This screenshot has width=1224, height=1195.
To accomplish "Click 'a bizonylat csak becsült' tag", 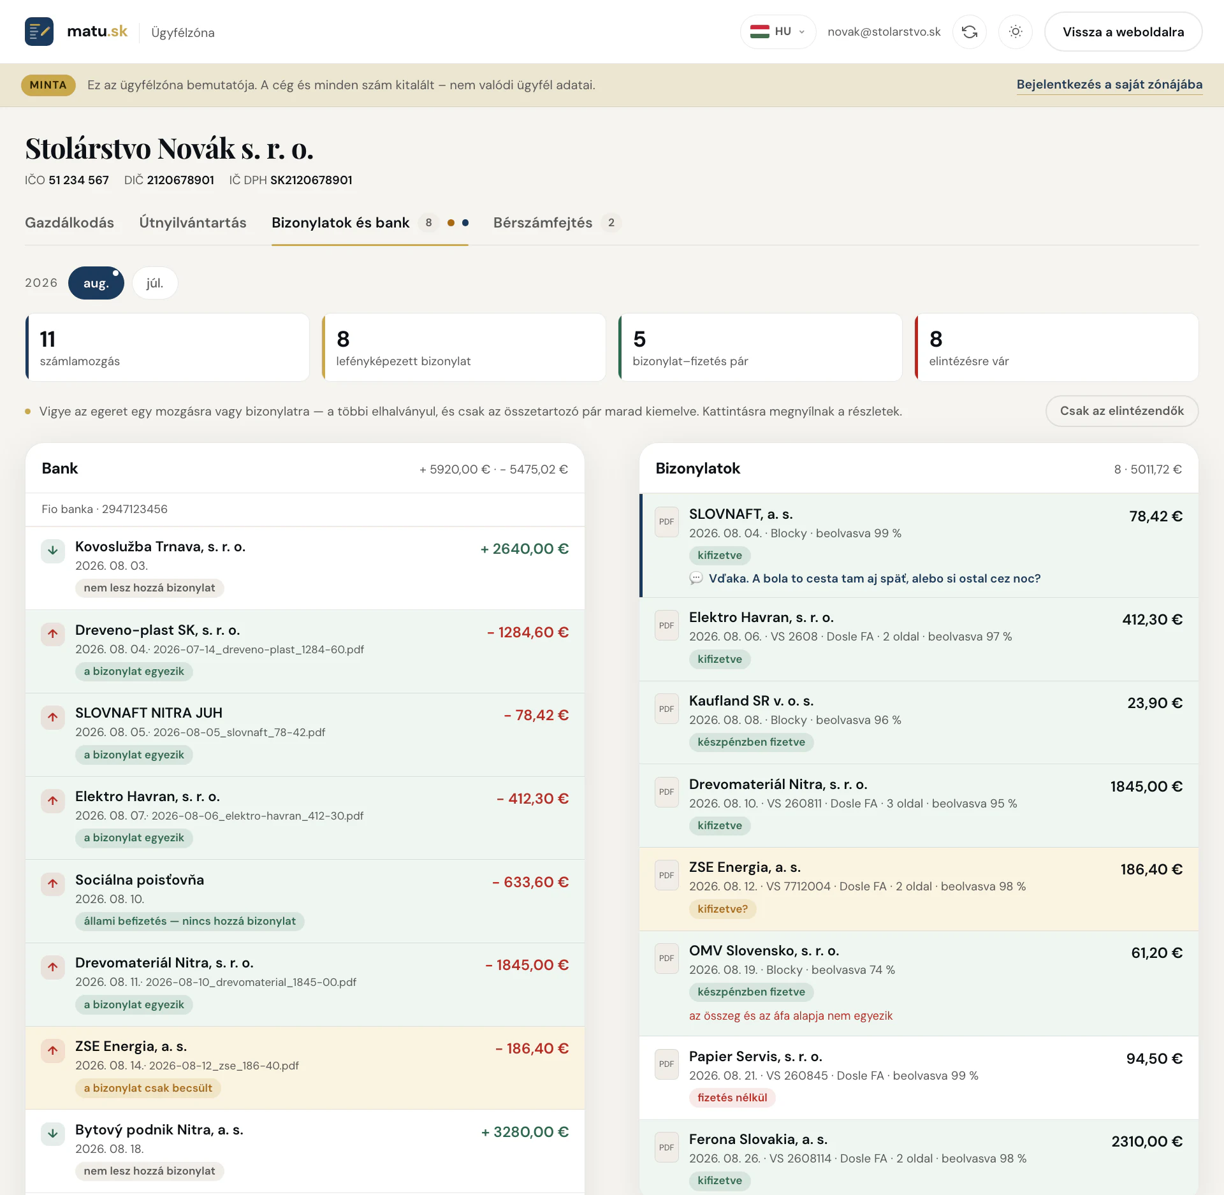I will pos(148,1088).
